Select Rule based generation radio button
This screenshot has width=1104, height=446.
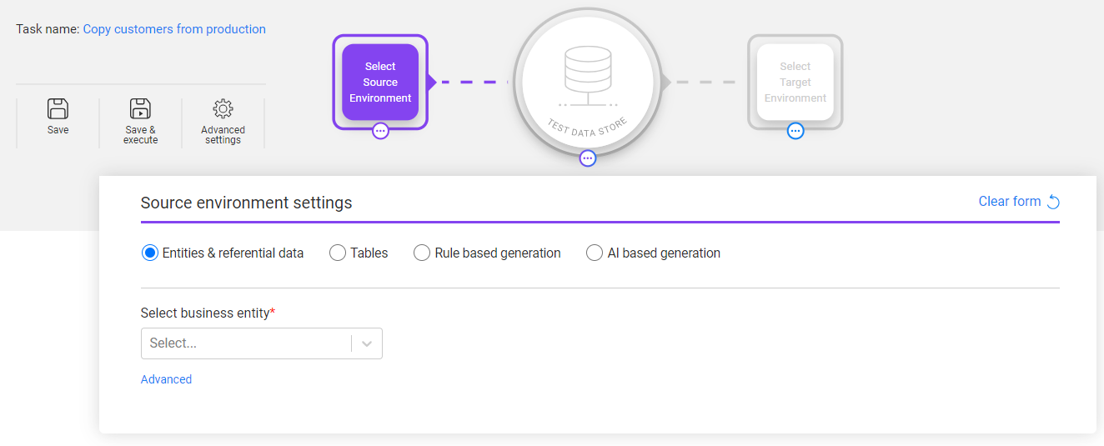point(422,253)
